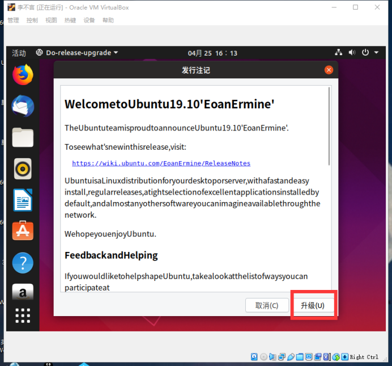Launch Thunderbird mail from the dock
The height and width of the screenshot is (366, 392).
(23, 106)
